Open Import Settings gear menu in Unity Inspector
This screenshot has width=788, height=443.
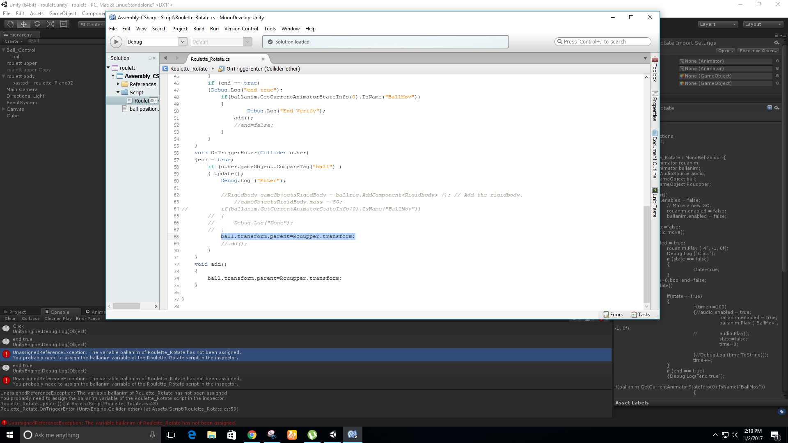tap(777, 43)
